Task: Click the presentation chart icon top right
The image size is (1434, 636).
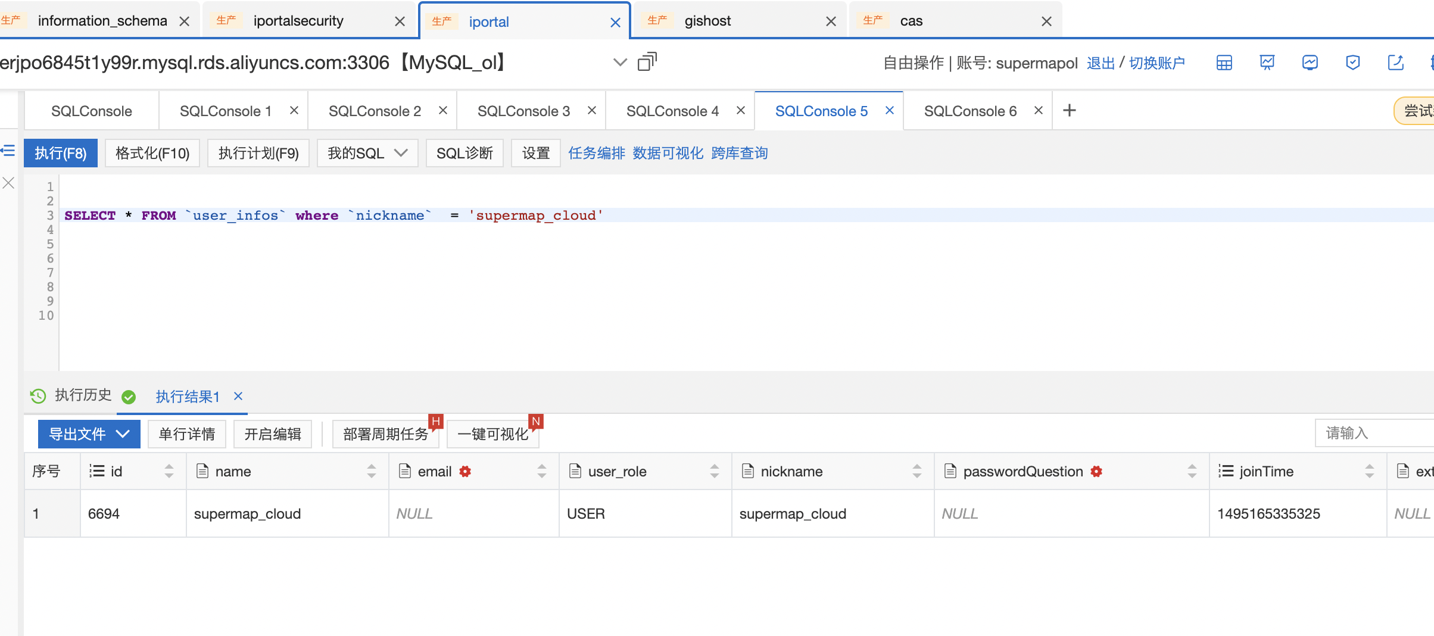Action: (x=1267, y=63)
